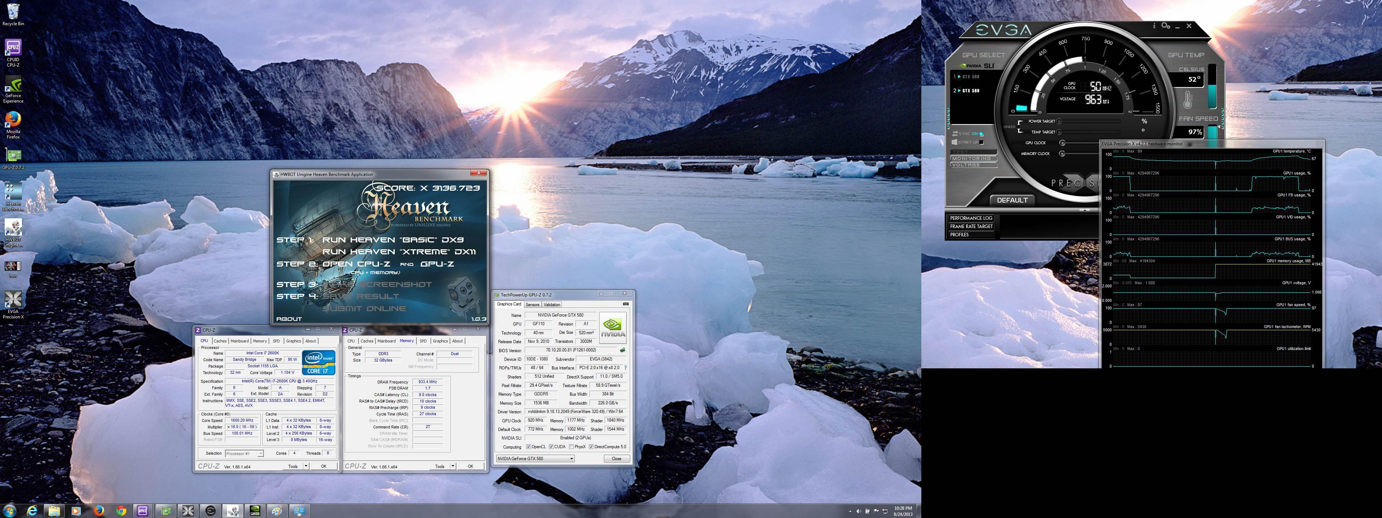Image resolution: width=1382 pixels, height=518 pixels.
Task: Click the GPU-Z screenshot camera icon
Action: point(625,304)
